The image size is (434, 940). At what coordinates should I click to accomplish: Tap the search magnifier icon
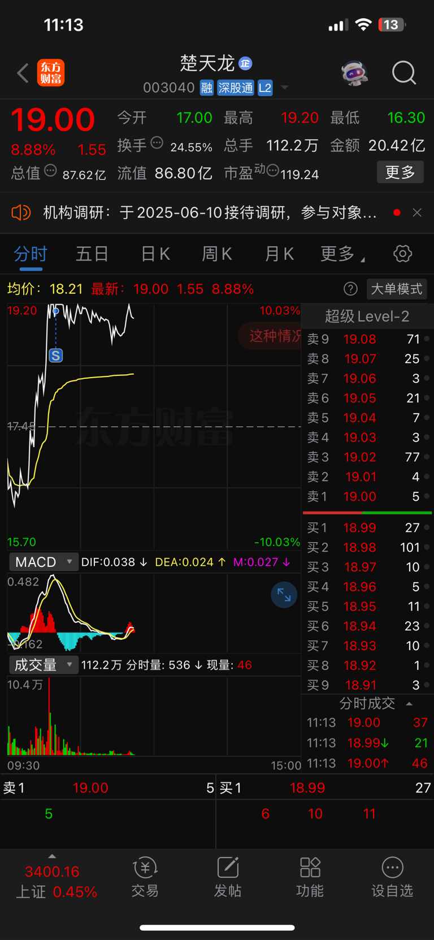pos(404,73)
